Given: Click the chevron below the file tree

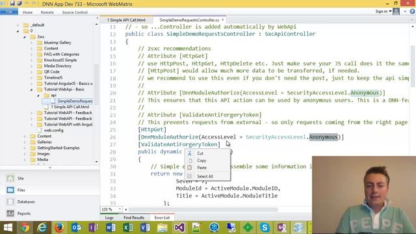Looking at the screenshot, I should 50,168.
